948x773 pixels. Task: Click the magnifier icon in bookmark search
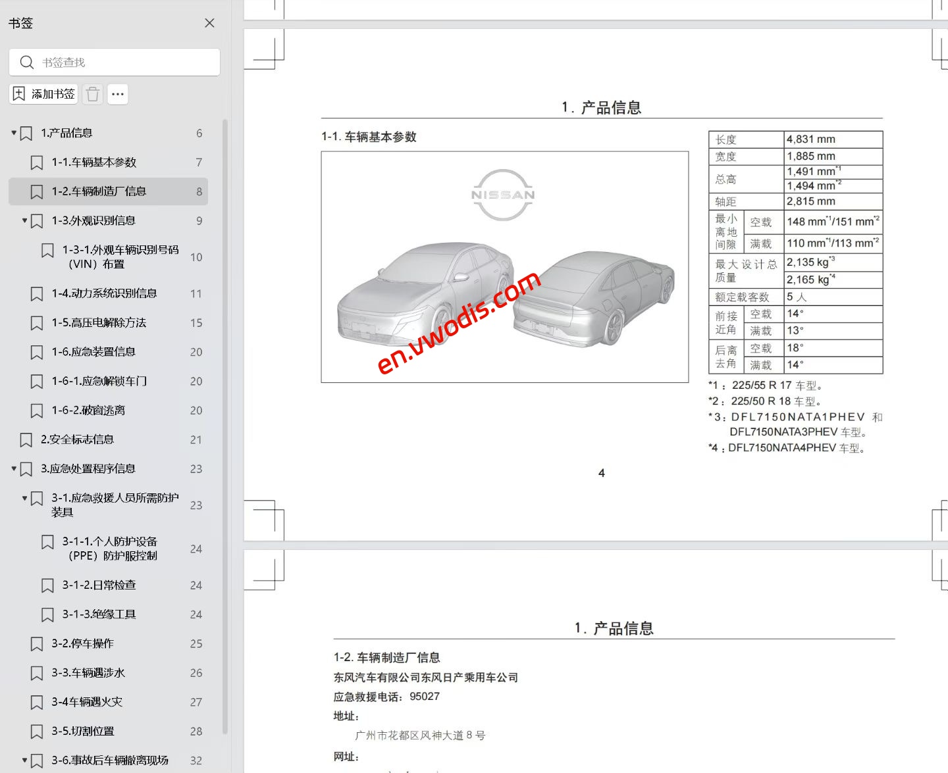27,62
